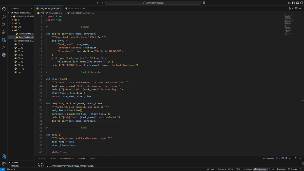This screenshot has width=304, height=171.
Task: Open the Search view
Action: pos(4,17)
